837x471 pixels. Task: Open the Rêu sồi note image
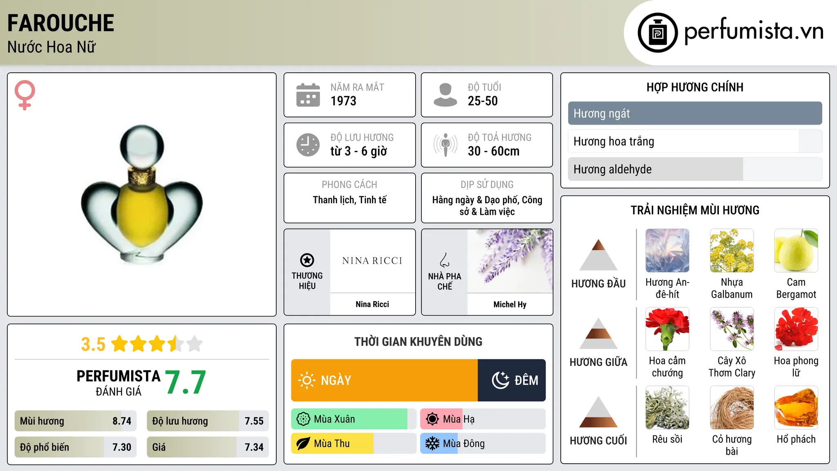tap(667, 408)
